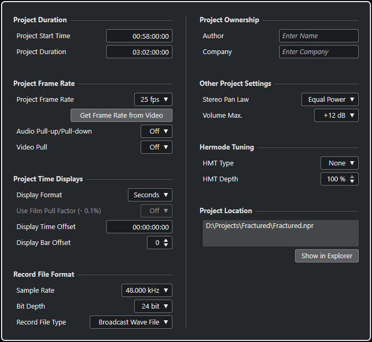Open the Stereo Pan Law dropdown
The height and width of the screenshot is (342, 372).
point(330,100)
